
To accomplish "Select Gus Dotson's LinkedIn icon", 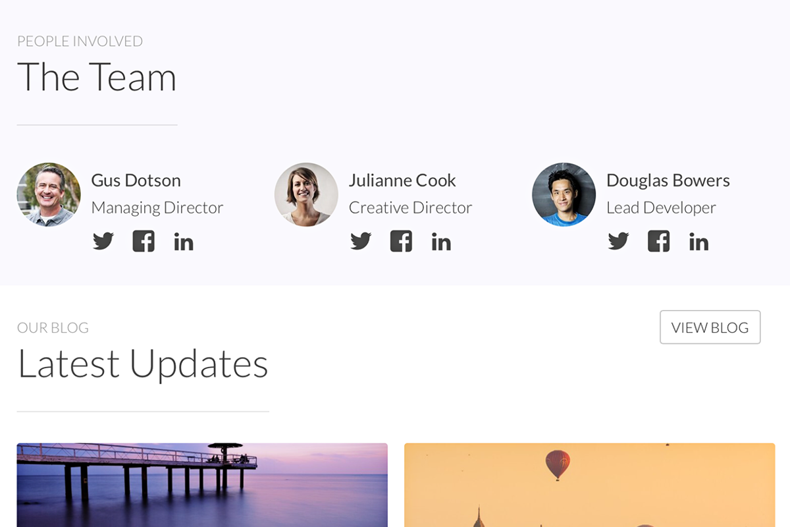I will (184, 242).
